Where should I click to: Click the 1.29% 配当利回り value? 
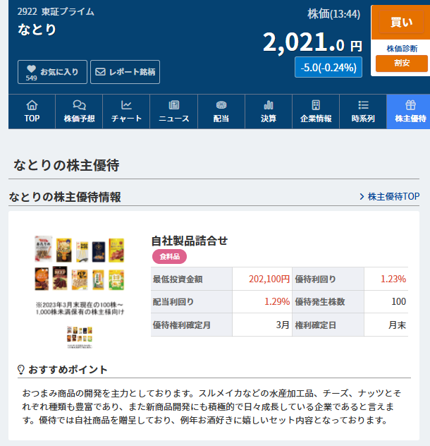277,302
